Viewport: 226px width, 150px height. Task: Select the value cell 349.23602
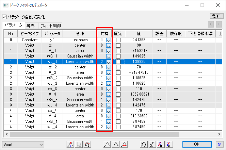pyautogui.click(x=139, y=116)
